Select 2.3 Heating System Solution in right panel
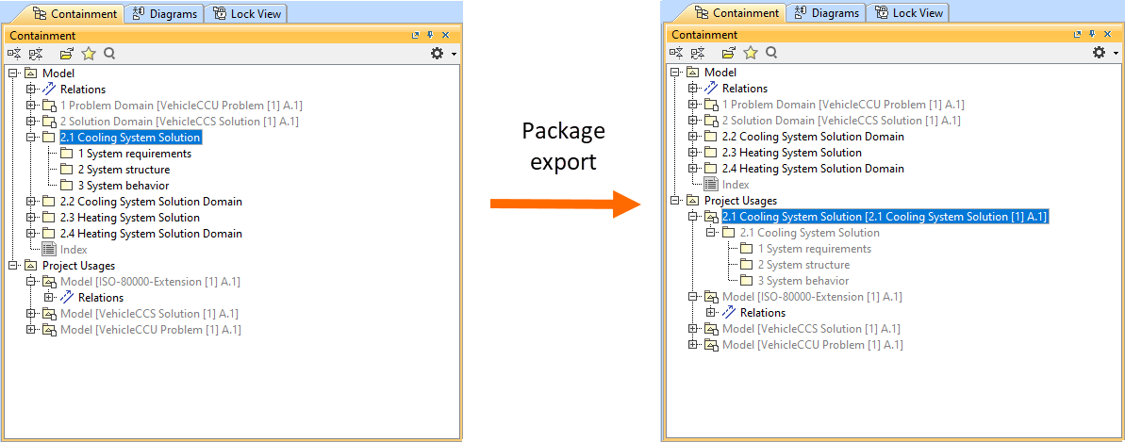1125x442 pixels. [x=792, y=153]
